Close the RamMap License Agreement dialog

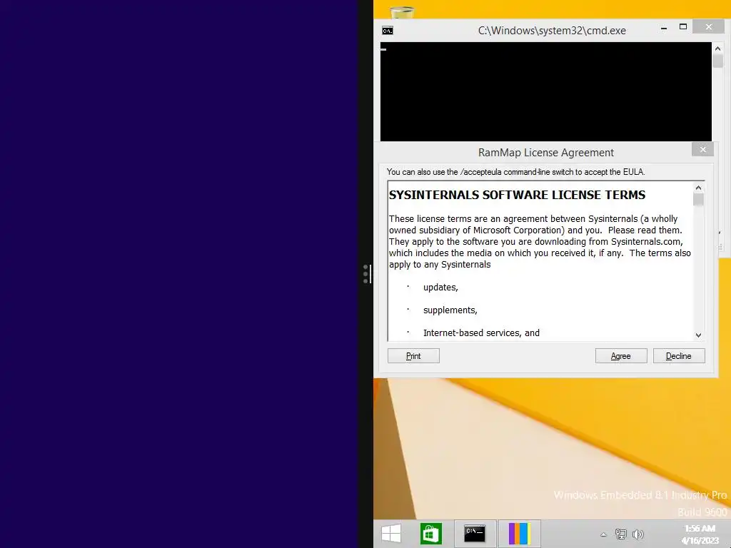(702, 150)
